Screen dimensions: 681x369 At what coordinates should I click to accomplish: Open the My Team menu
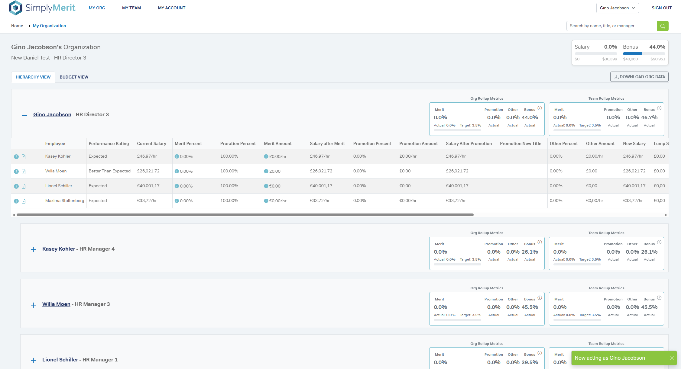click(131, 8)
